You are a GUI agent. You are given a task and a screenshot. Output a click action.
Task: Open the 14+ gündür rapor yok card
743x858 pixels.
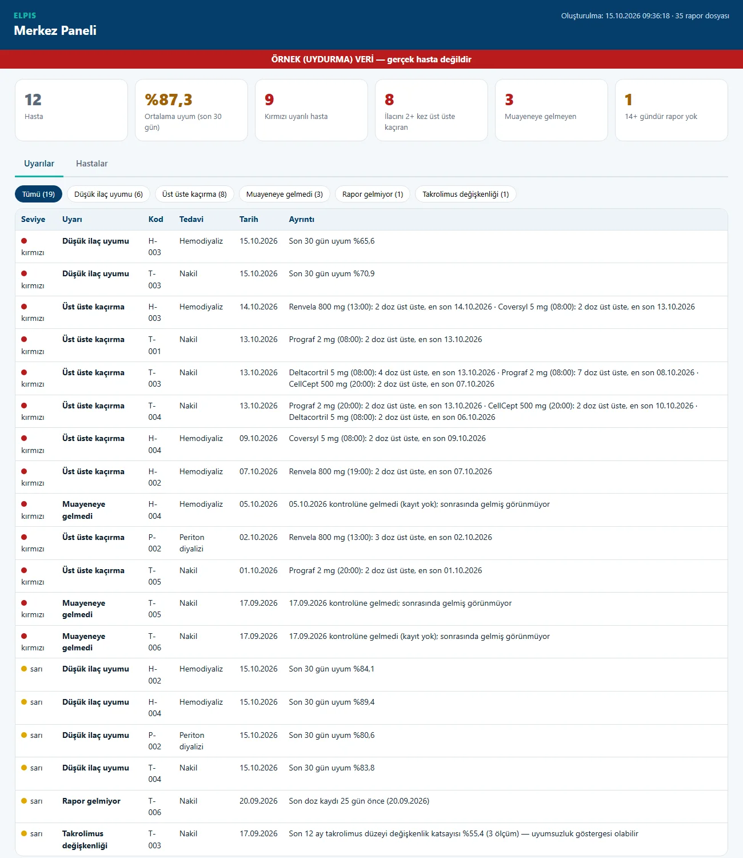(672, 110)
